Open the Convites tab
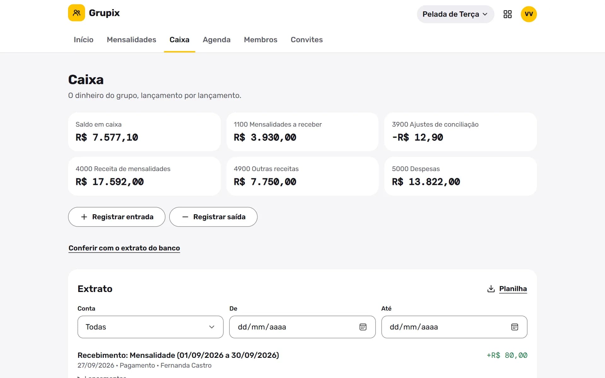 (x=307, y=40)
